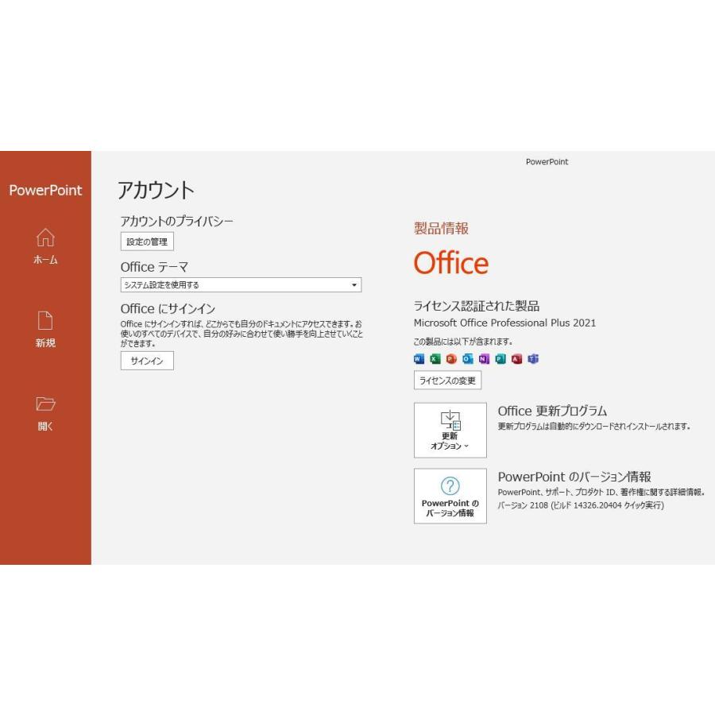Click the サインイン button
Screen dimensions: 715x715
pyautogui.click(x=147, y=361)
